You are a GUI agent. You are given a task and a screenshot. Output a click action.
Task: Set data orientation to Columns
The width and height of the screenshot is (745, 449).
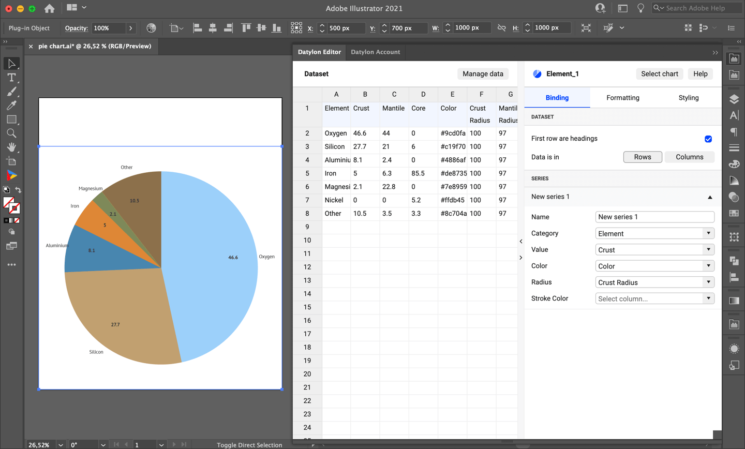(x=690, y=157)
